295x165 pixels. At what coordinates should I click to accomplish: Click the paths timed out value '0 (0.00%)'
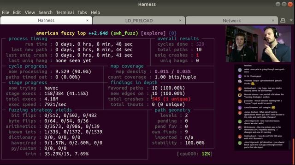[68, 77]
